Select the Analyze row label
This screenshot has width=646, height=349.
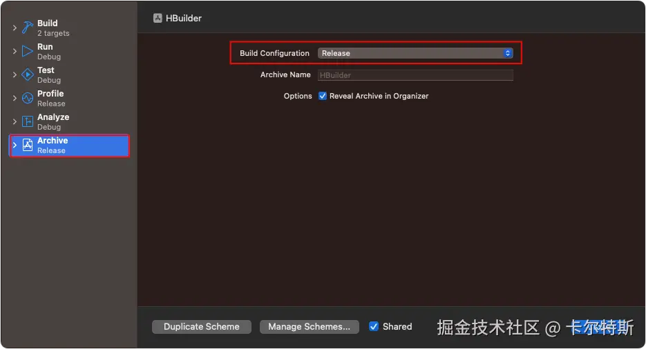[x=53, y=117]
